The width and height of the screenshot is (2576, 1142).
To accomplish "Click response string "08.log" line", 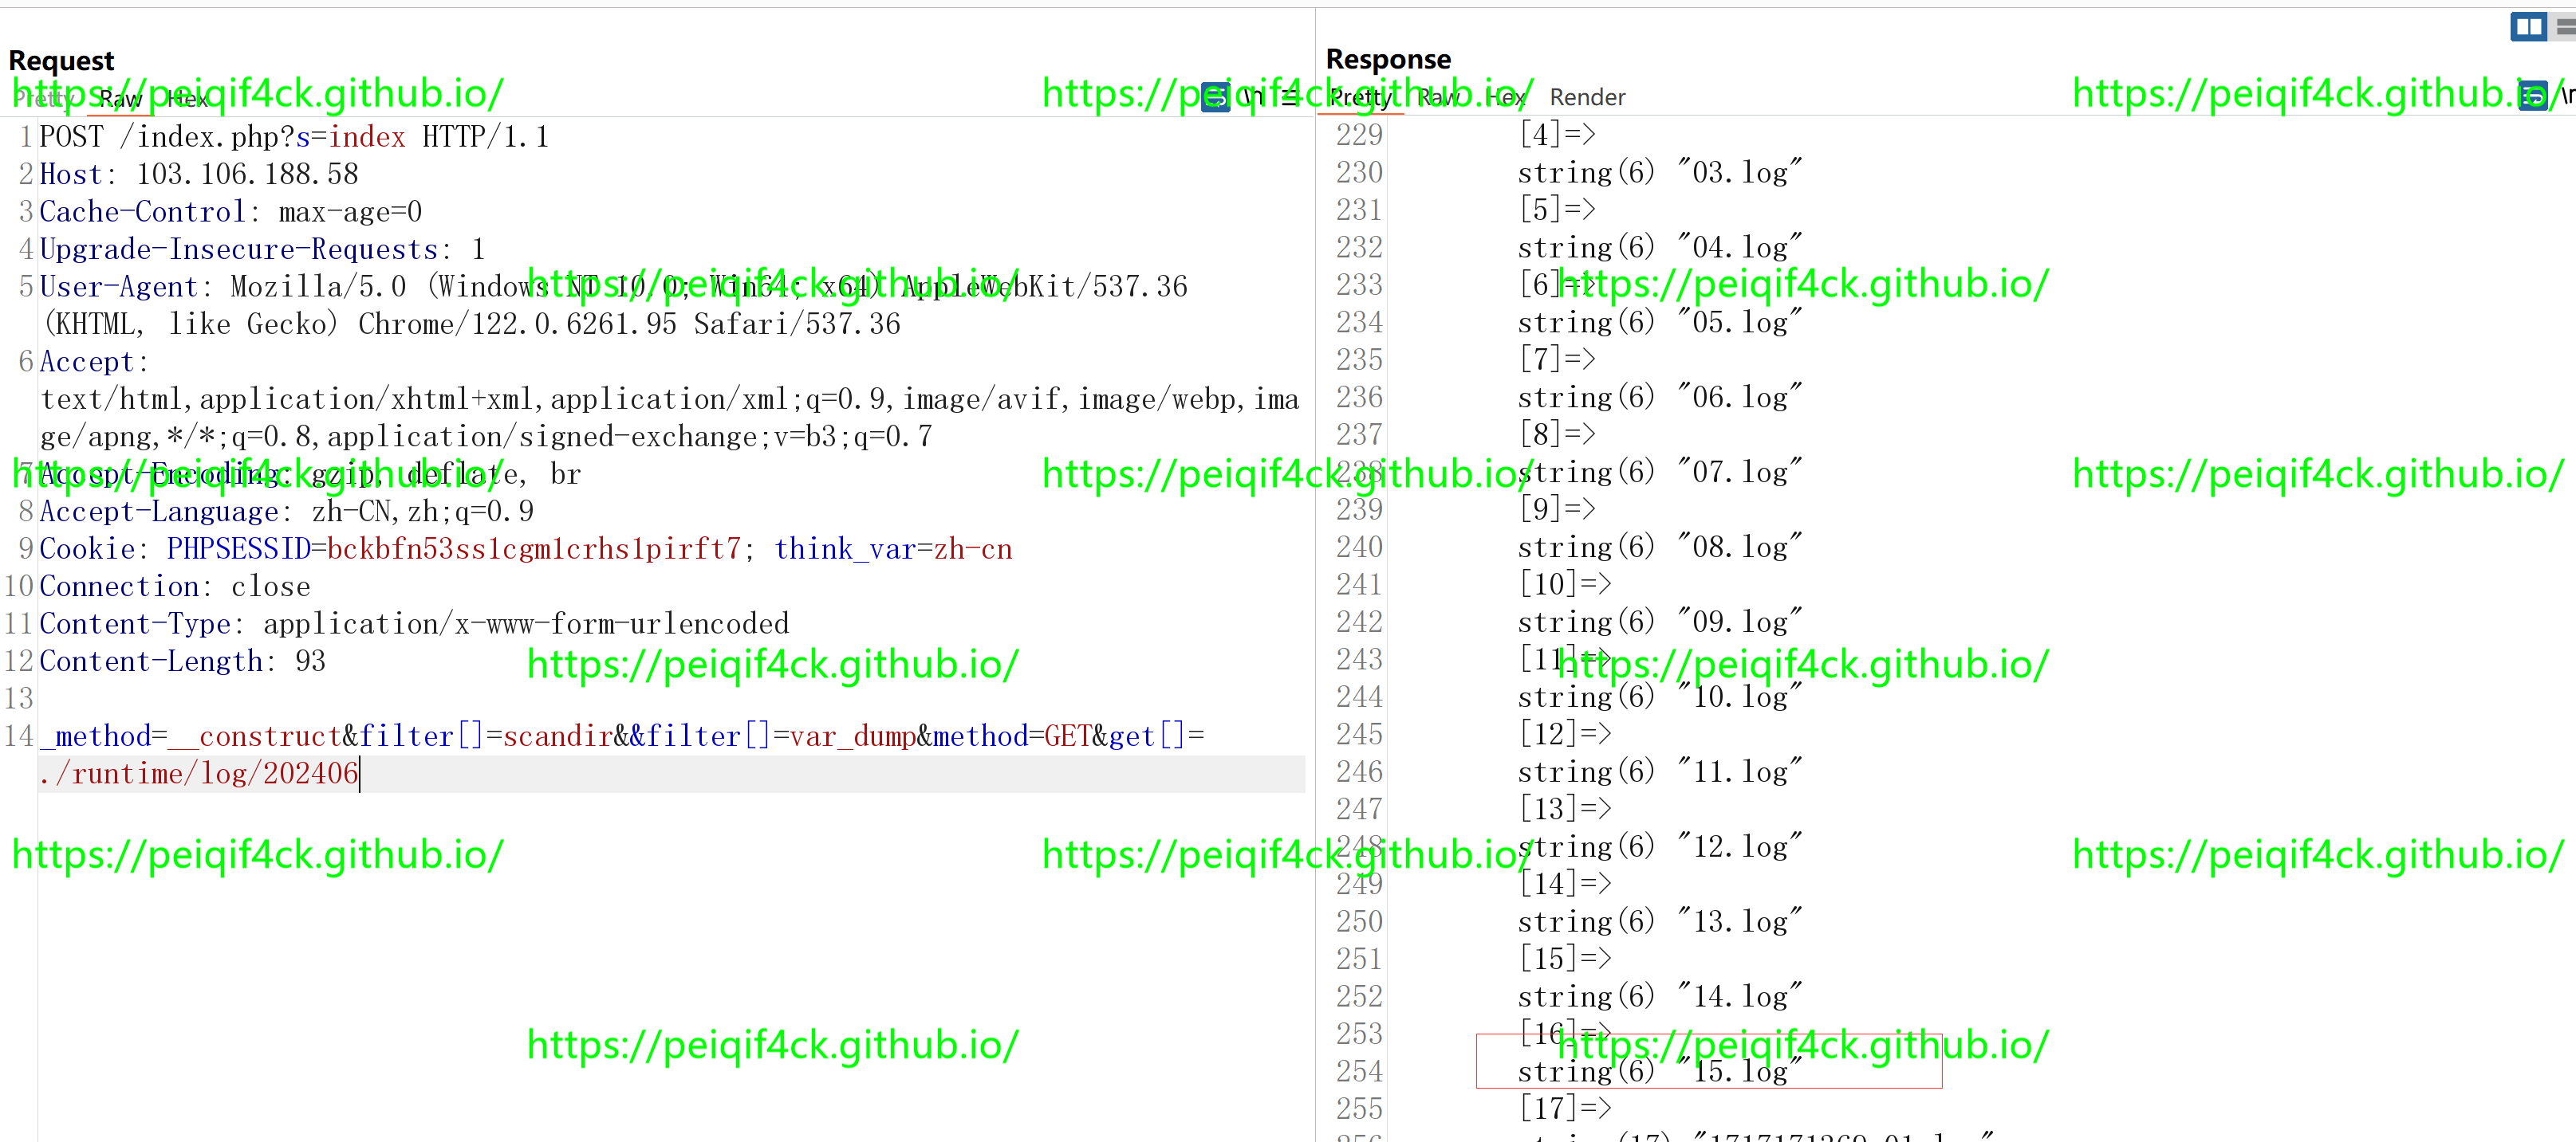I will click(x=1660, y=547).
